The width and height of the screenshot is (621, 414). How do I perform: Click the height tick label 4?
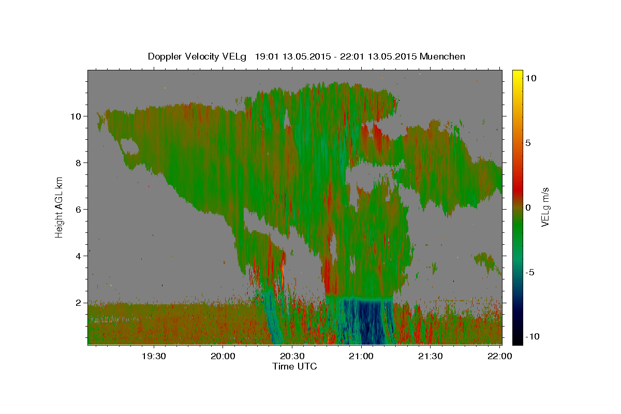coord(78,256)
